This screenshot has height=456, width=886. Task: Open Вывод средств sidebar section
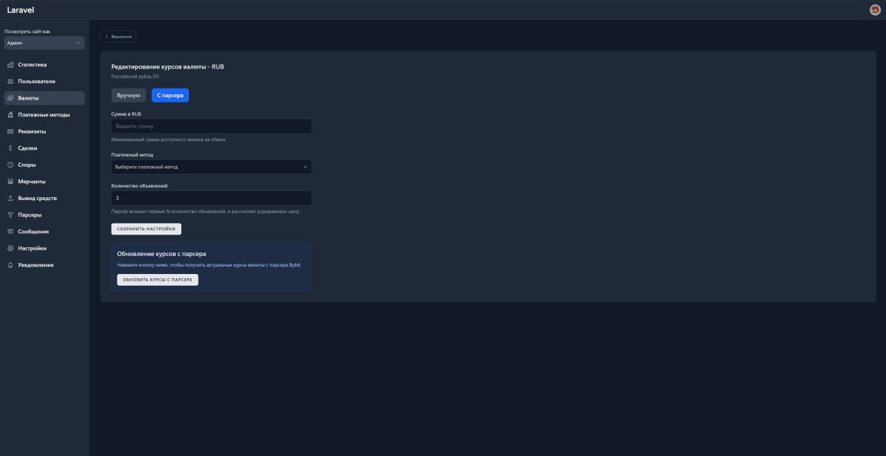coord(37,199)
